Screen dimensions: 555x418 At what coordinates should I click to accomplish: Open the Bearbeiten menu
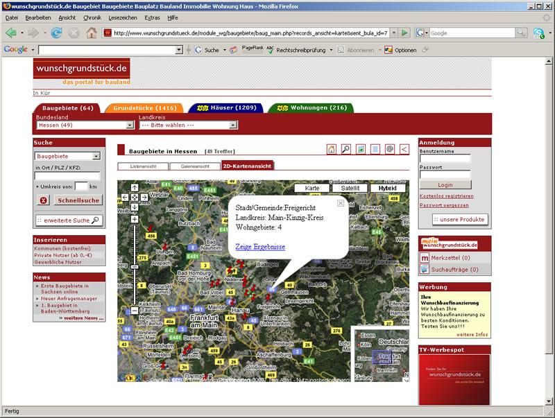[x=38, y=18]
